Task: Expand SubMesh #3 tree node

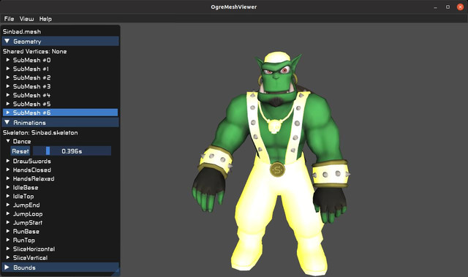Action: point(31,86)
